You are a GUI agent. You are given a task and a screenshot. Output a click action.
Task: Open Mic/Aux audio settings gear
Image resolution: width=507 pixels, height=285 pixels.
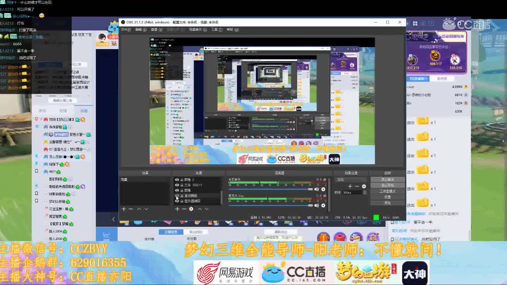pos(323,205)
